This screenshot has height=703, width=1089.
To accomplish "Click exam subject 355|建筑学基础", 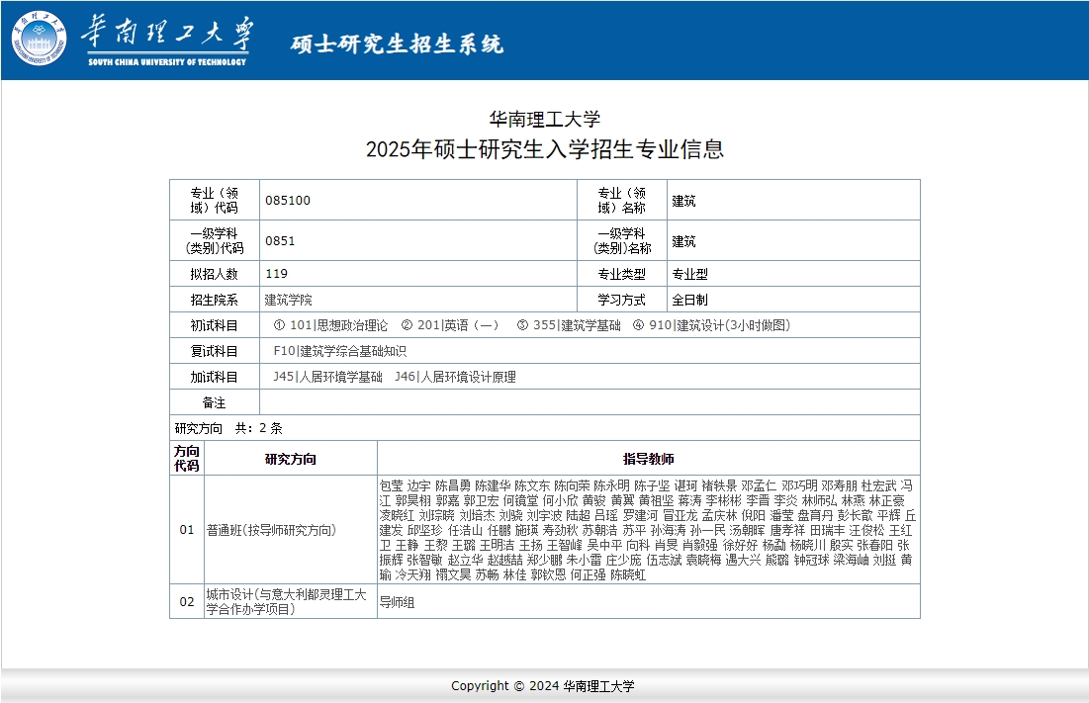I will [569, 325].
